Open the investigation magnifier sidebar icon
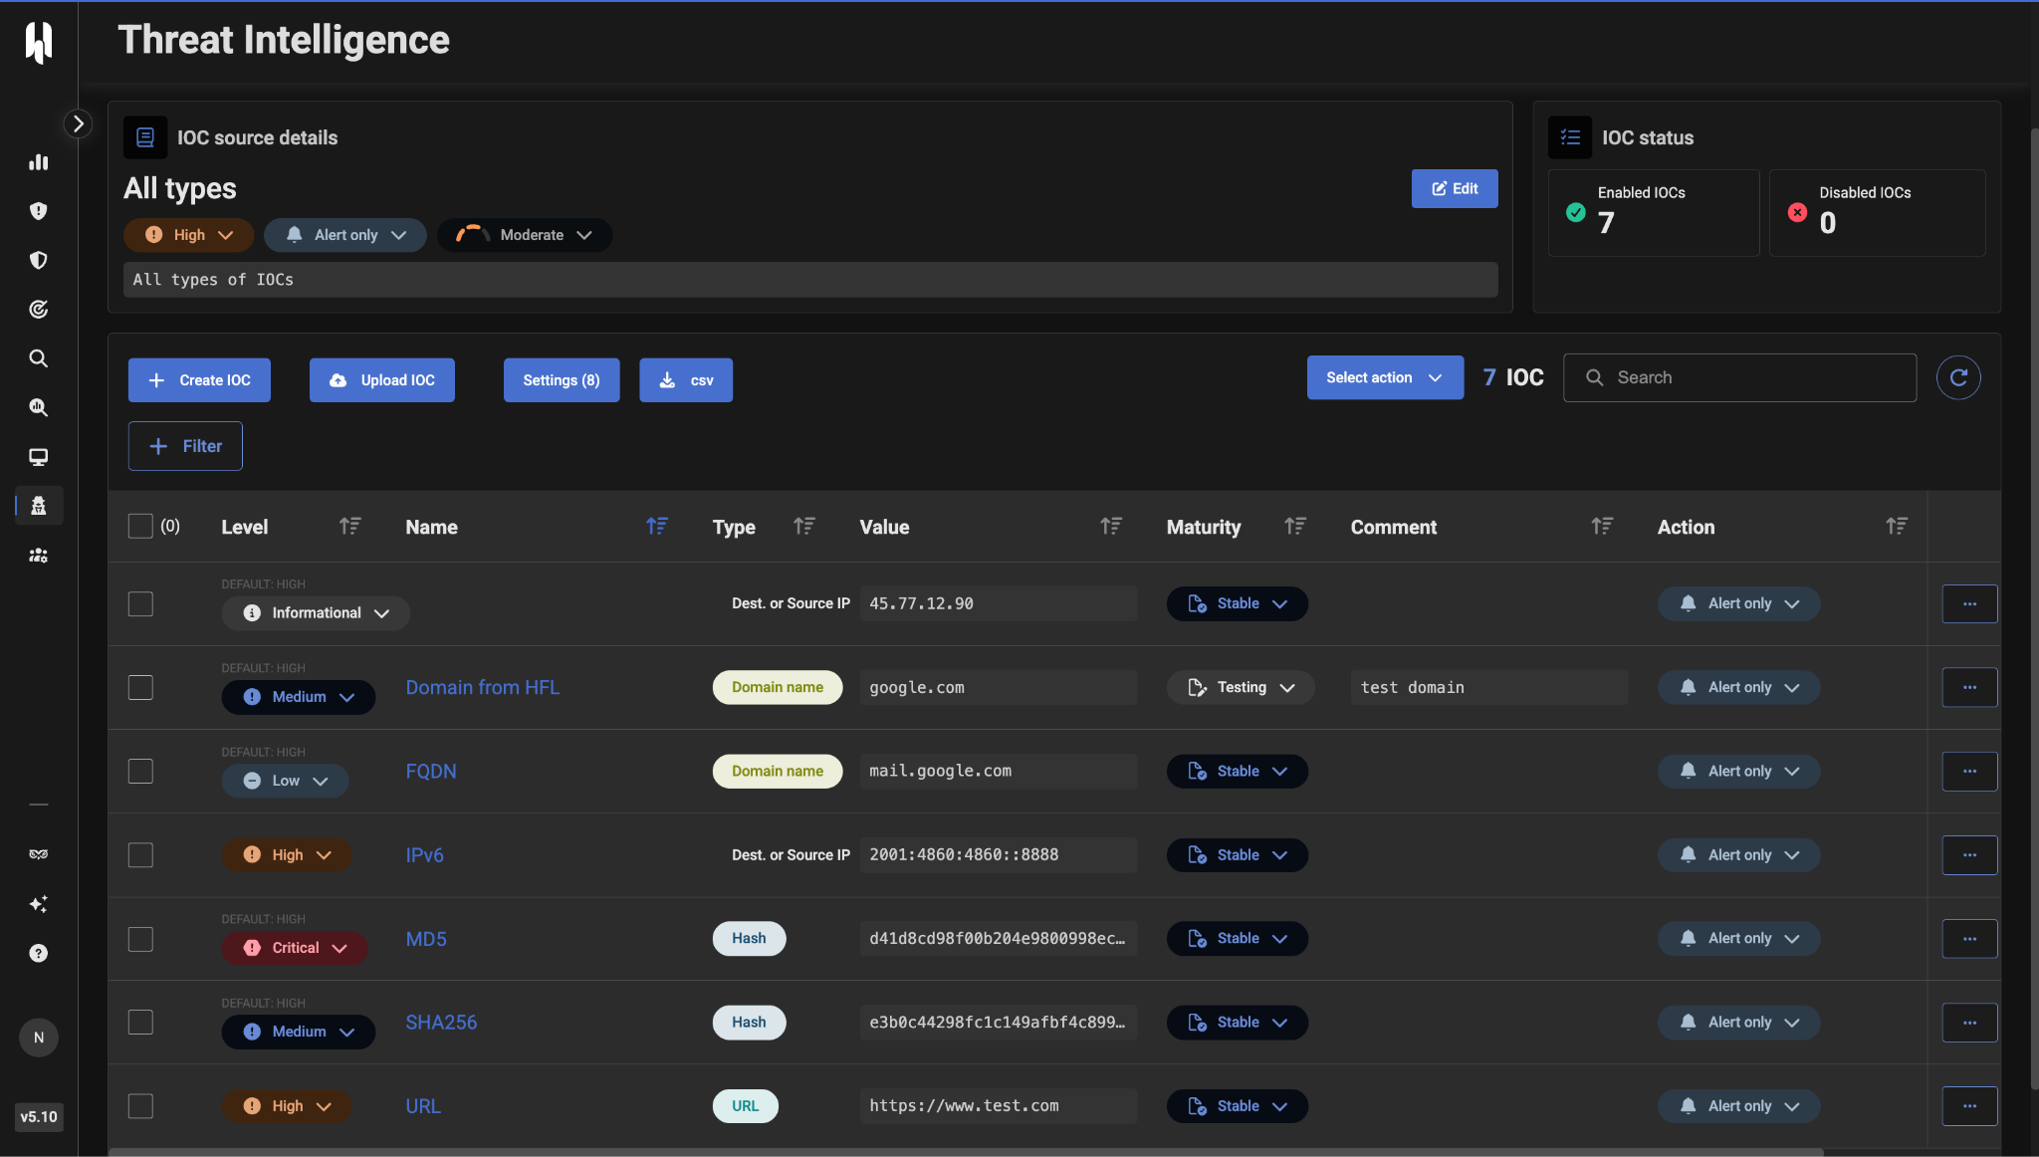Viewport: 2039px width, 1157px height. [38, 407]
